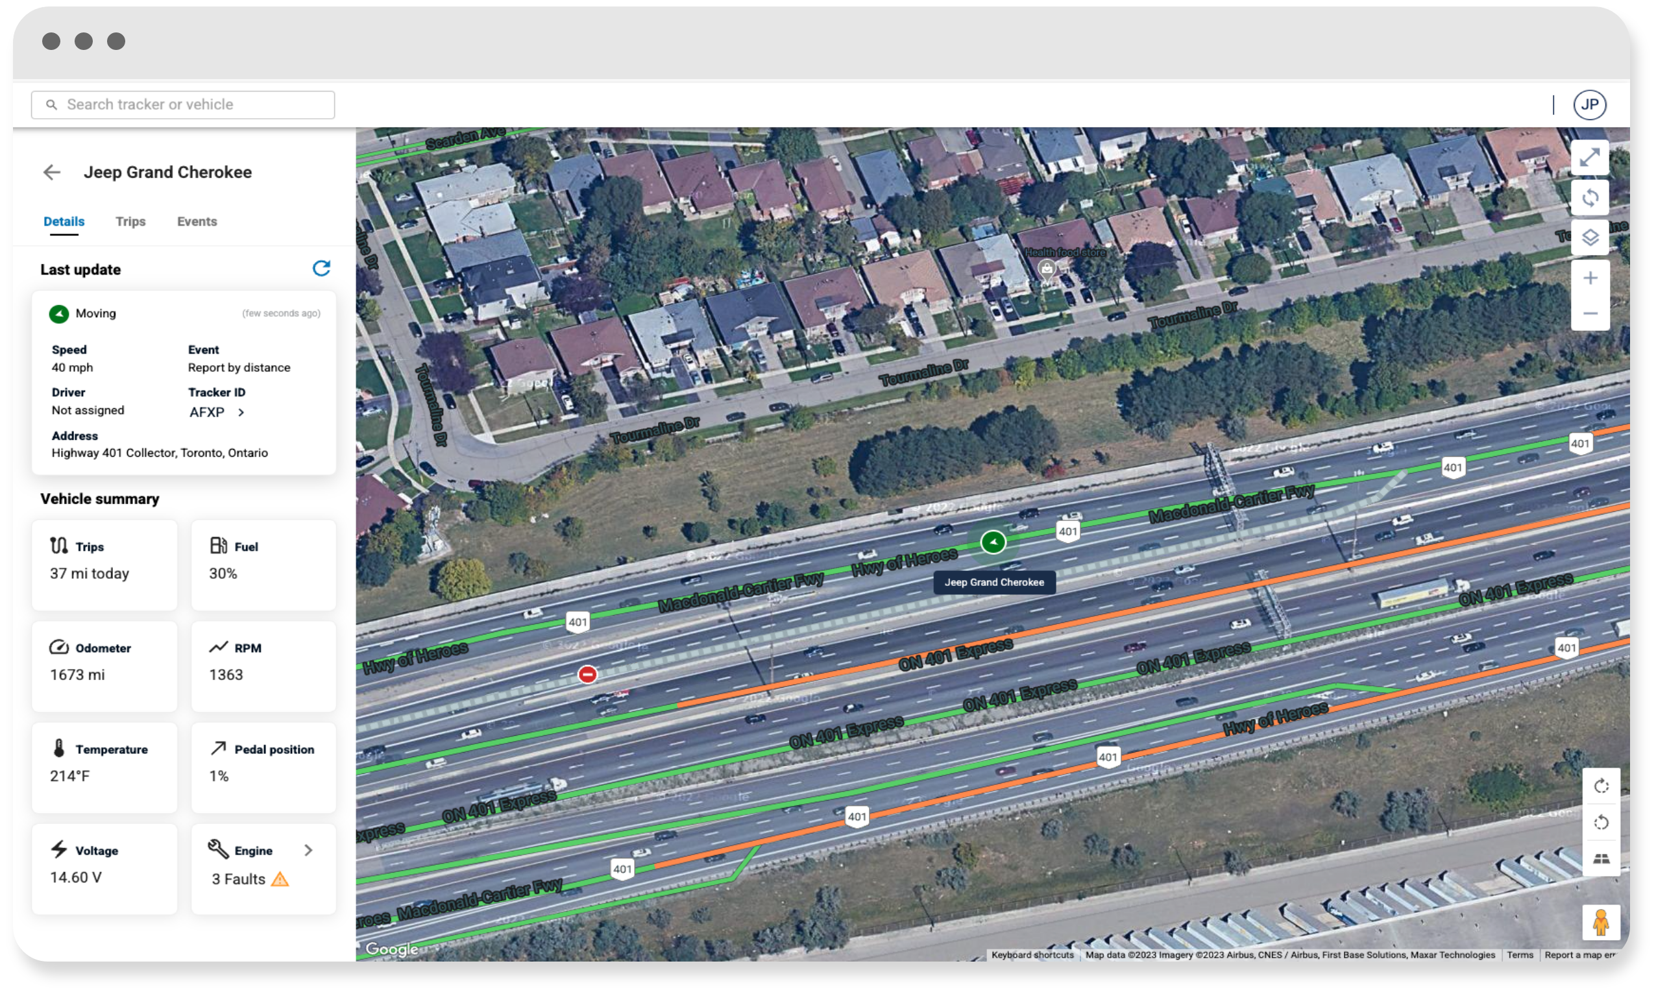The height and width of the screenshot is (994, 1656).
Task: Activate the Street View pegman
Action: (x=1600, y=923)
